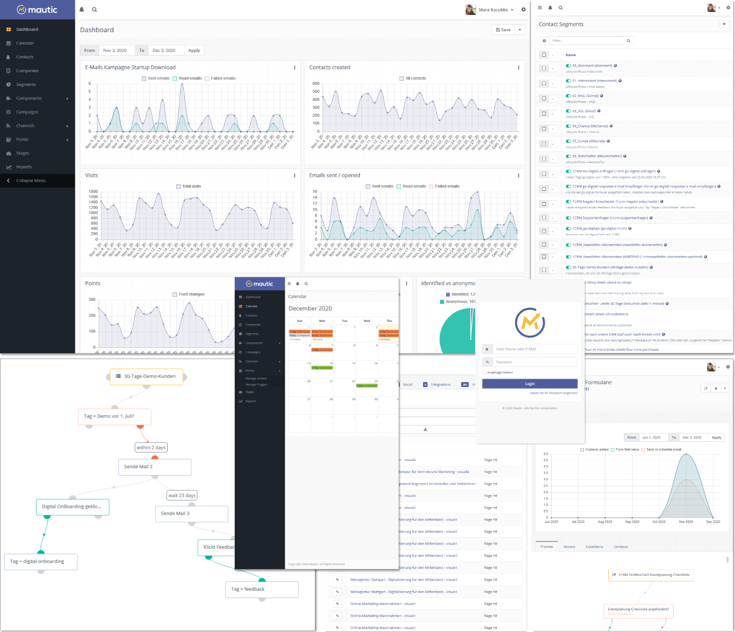Select 'Sende Mail 2' node in campaign builder

tap(155, 467)
